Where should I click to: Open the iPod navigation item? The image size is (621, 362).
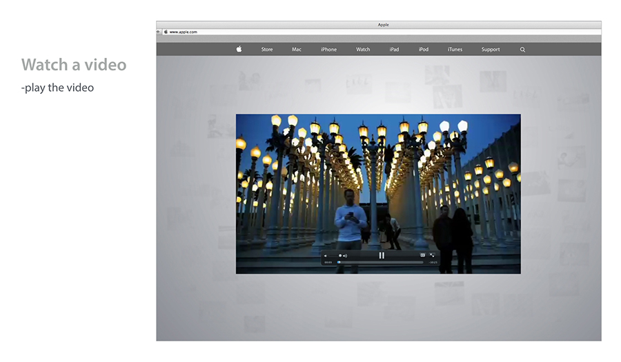click(424, 50)
